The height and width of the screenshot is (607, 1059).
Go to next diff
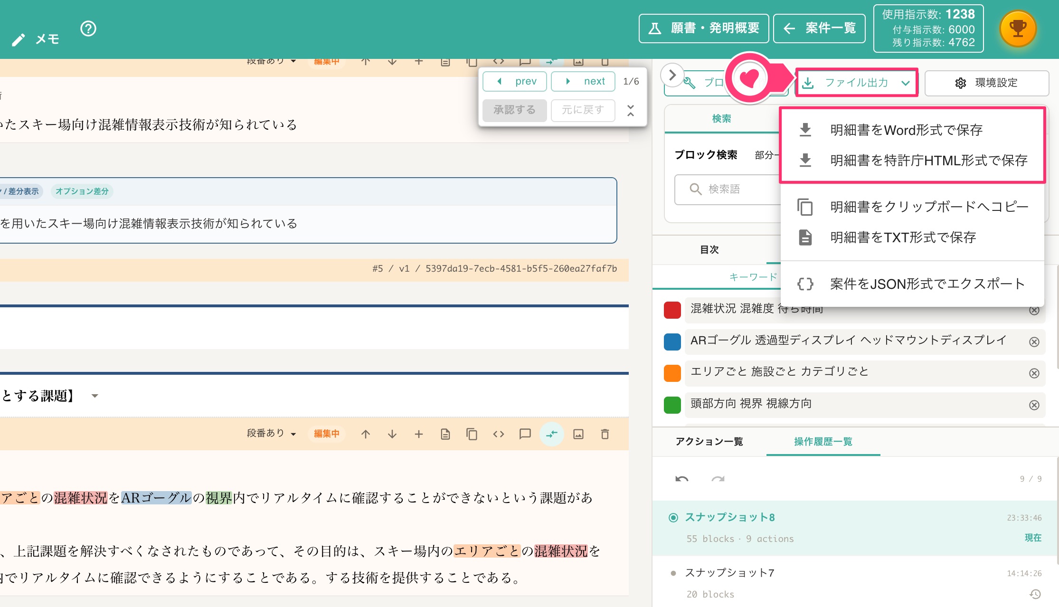click(583, 81)
